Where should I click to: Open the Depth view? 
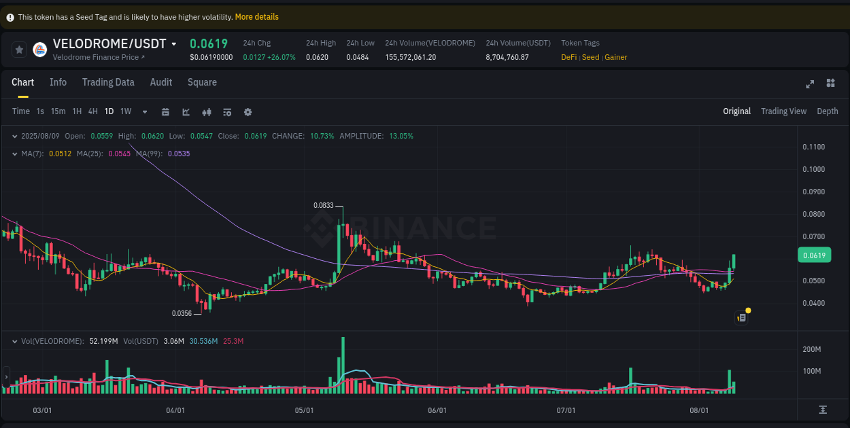point(828,111)
